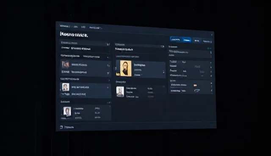The width and height of the screenshot is (271, 156).
Task: Expand the chevron on the second left-column section header
Action: [x=108, y=57]
